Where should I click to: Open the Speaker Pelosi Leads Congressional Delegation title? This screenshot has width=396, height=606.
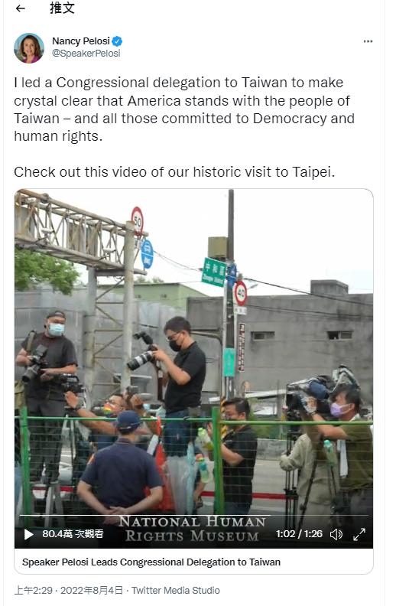151,562
